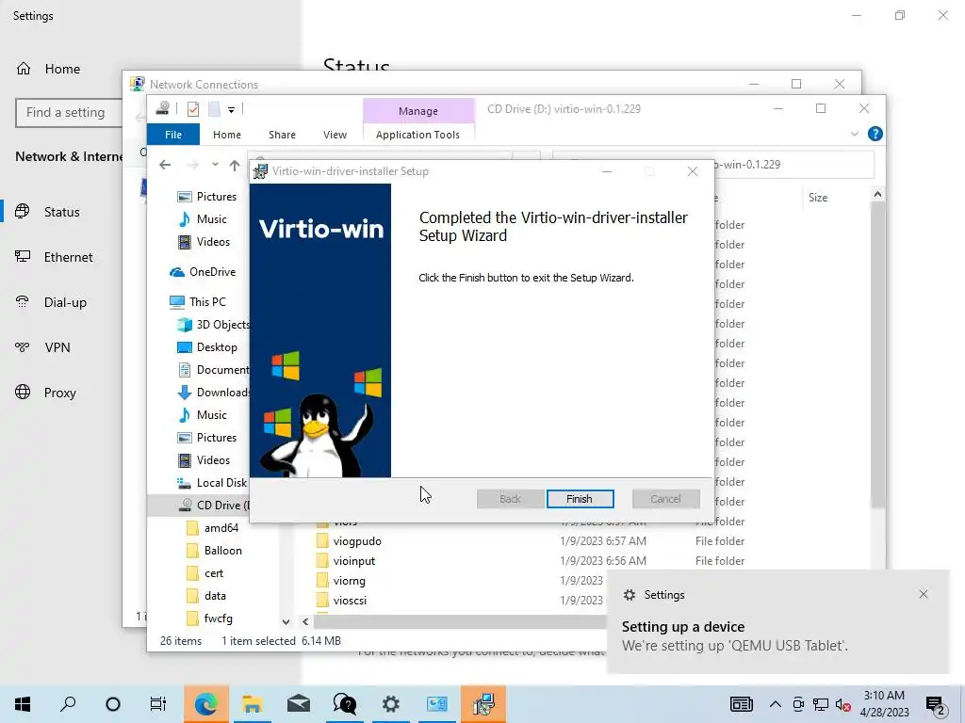This screenshot has height=723, width=965.
Task: Click the Manage contextual tab
Action: pyautogui.click(x=418, y=111)
